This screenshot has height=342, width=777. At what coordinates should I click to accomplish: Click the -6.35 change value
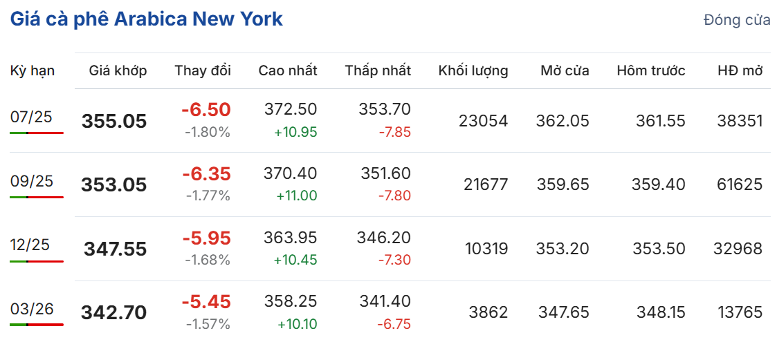pyautogui.click(x=206, y=174)
